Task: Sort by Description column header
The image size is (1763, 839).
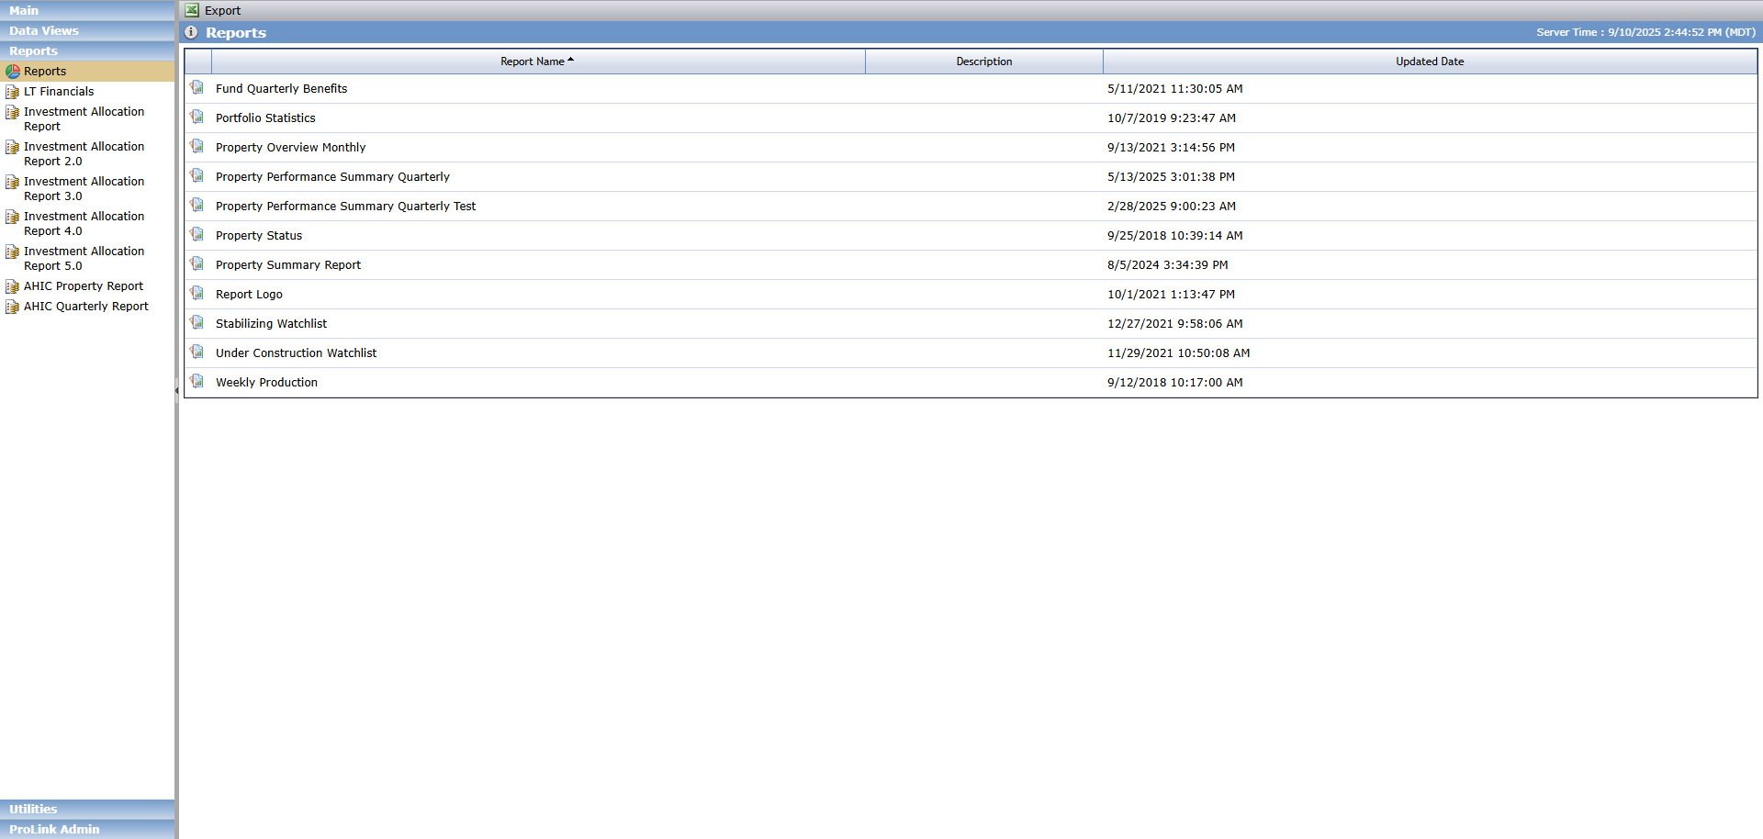Action: [x=984, y=62]
